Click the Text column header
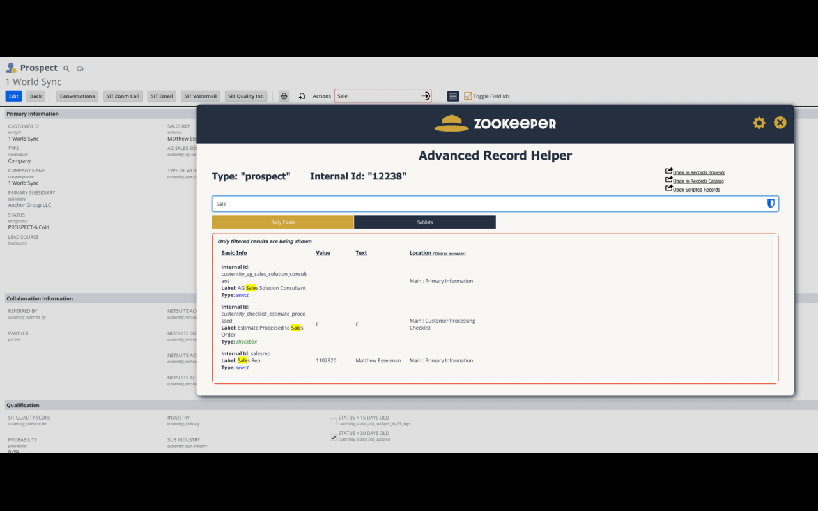The height and width of the screenshot is (511, 818). click(361, 253)
